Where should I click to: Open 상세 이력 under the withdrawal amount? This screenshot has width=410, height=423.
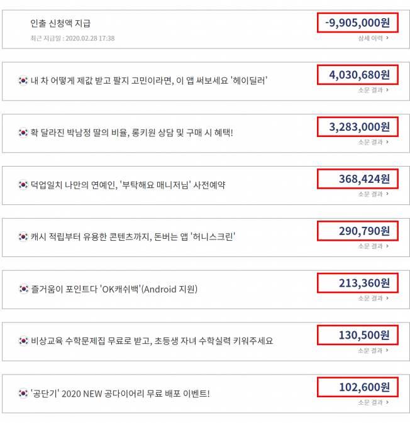[374, 38]
